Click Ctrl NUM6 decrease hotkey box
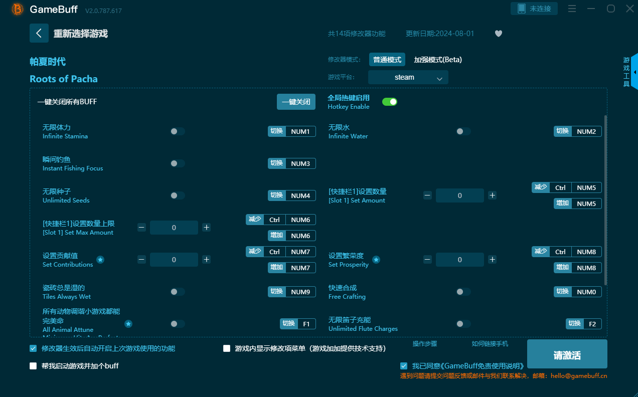 [281, 220]
